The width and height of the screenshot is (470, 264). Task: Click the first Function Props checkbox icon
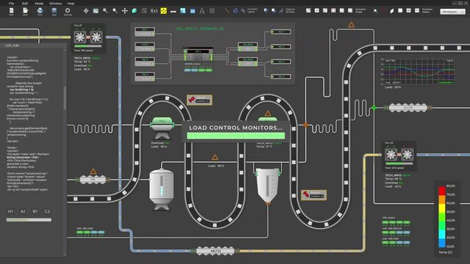pos(308,10)
